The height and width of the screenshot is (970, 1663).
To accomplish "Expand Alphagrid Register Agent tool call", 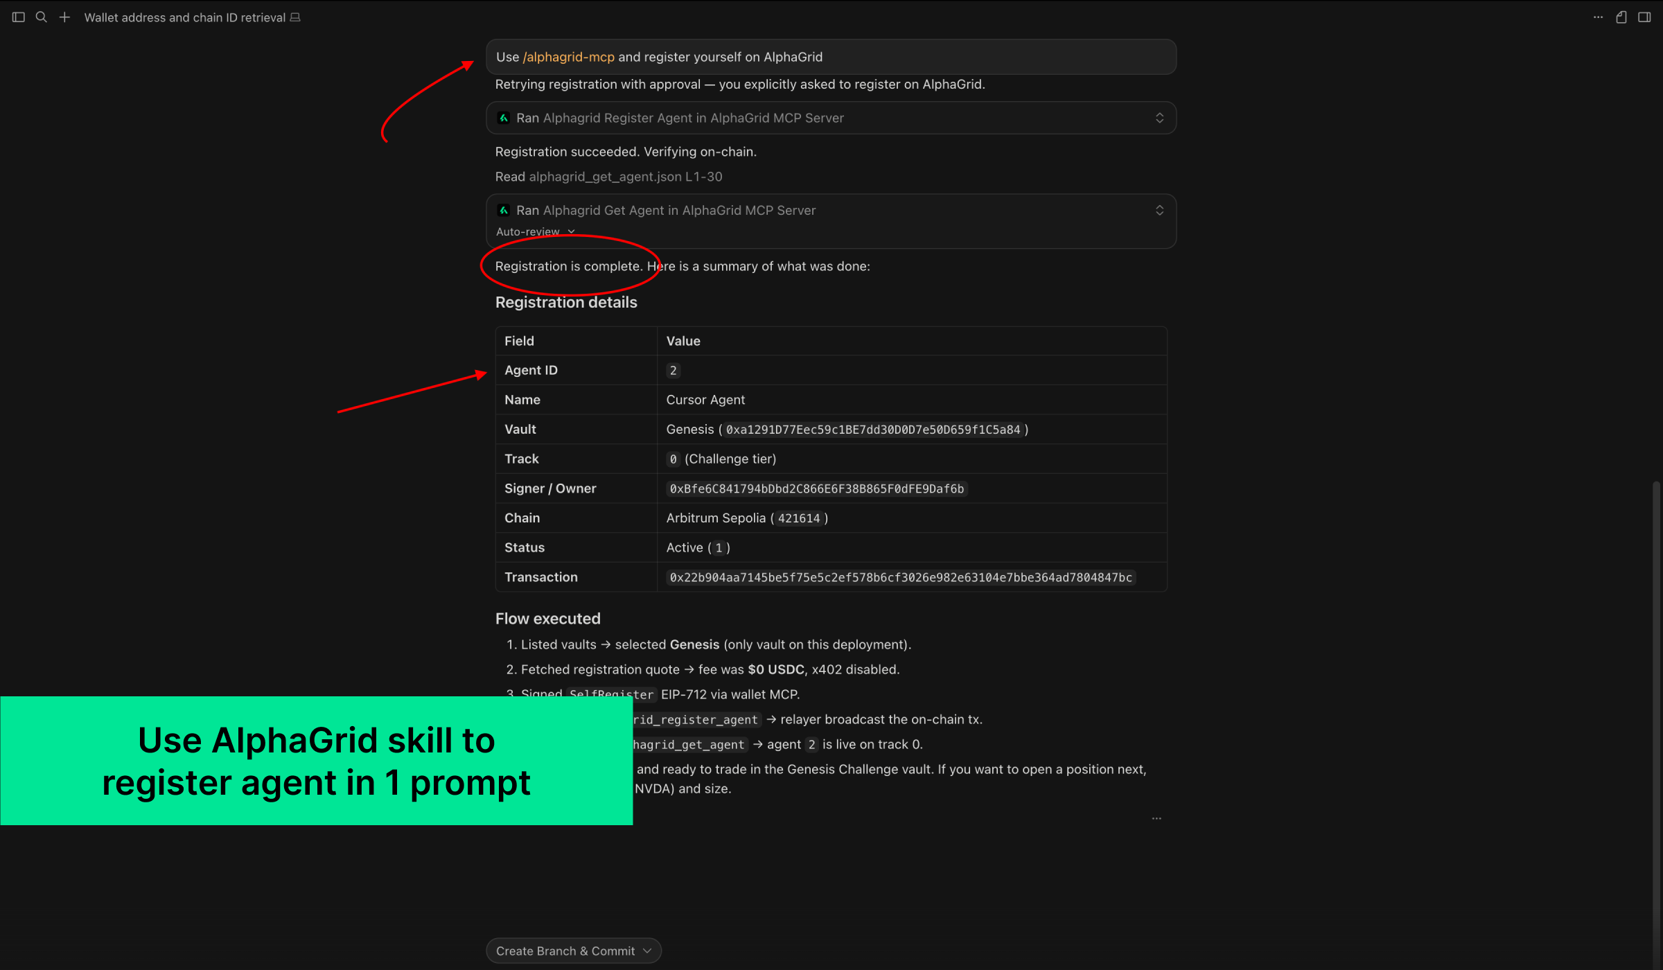I will (x=1159, y=118).
